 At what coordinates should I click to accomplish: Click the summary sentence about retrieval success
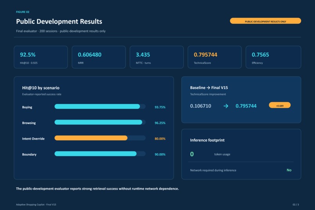point(97,189)
